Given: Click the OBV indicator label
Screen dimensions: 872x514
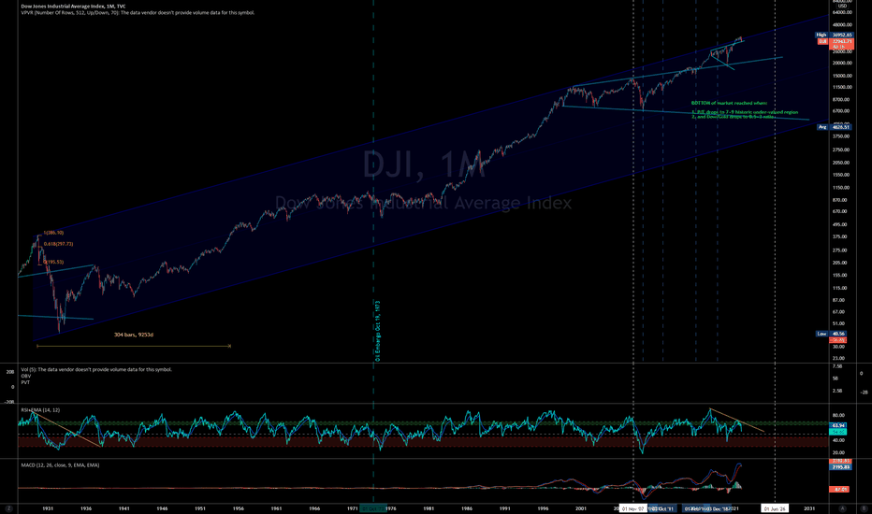Looking at the screenshot, I should point(25,377).
